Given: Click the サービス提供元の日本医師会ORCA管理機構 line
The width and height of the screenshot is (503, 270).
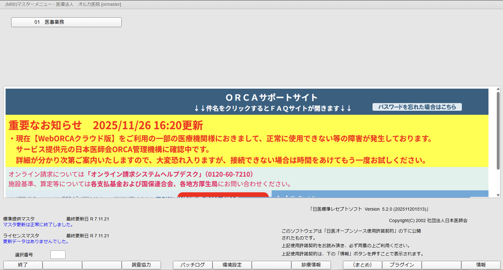Looking at the screenshot, I should click(113, 150).
